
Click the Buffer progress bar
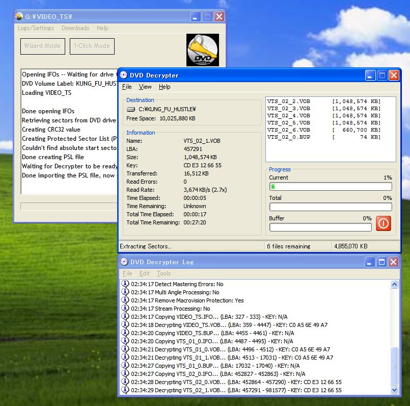320,227
